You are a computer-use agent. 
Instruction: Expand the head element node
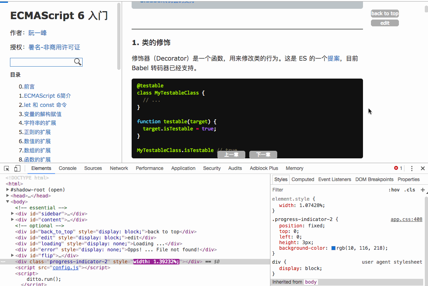click(8, 195)
